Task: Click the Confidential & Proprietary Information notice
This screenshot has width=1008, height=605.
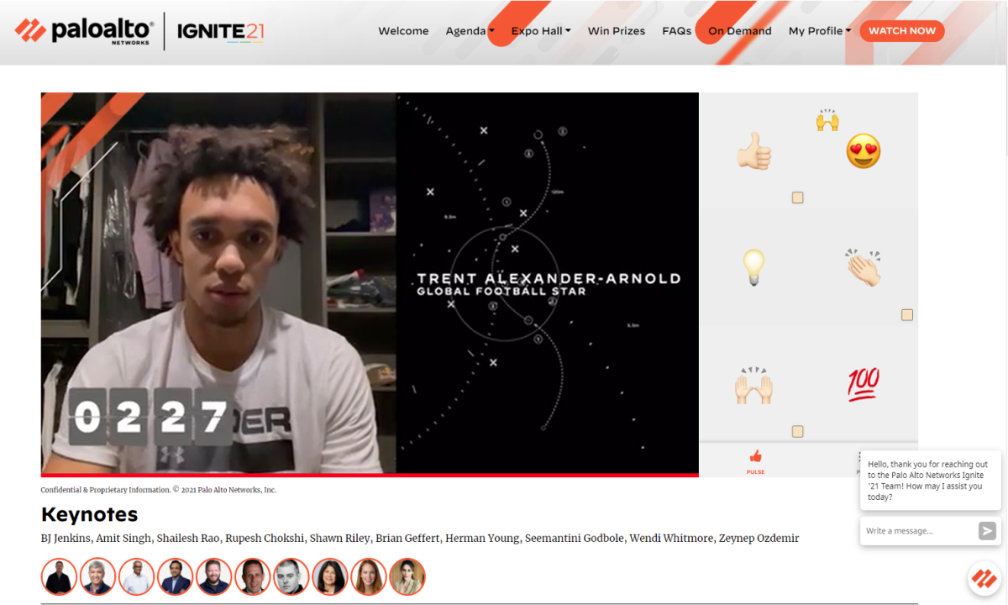Action: tap(159, 490)
